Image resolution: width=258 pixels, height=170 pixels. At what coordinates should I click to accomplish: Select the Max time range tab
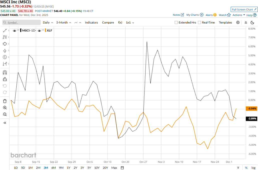[x=114, y=168]
